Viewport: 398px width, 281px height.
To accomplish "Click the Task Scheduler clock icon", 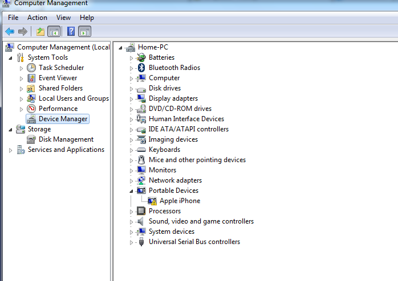I will [x=31, y=68].
